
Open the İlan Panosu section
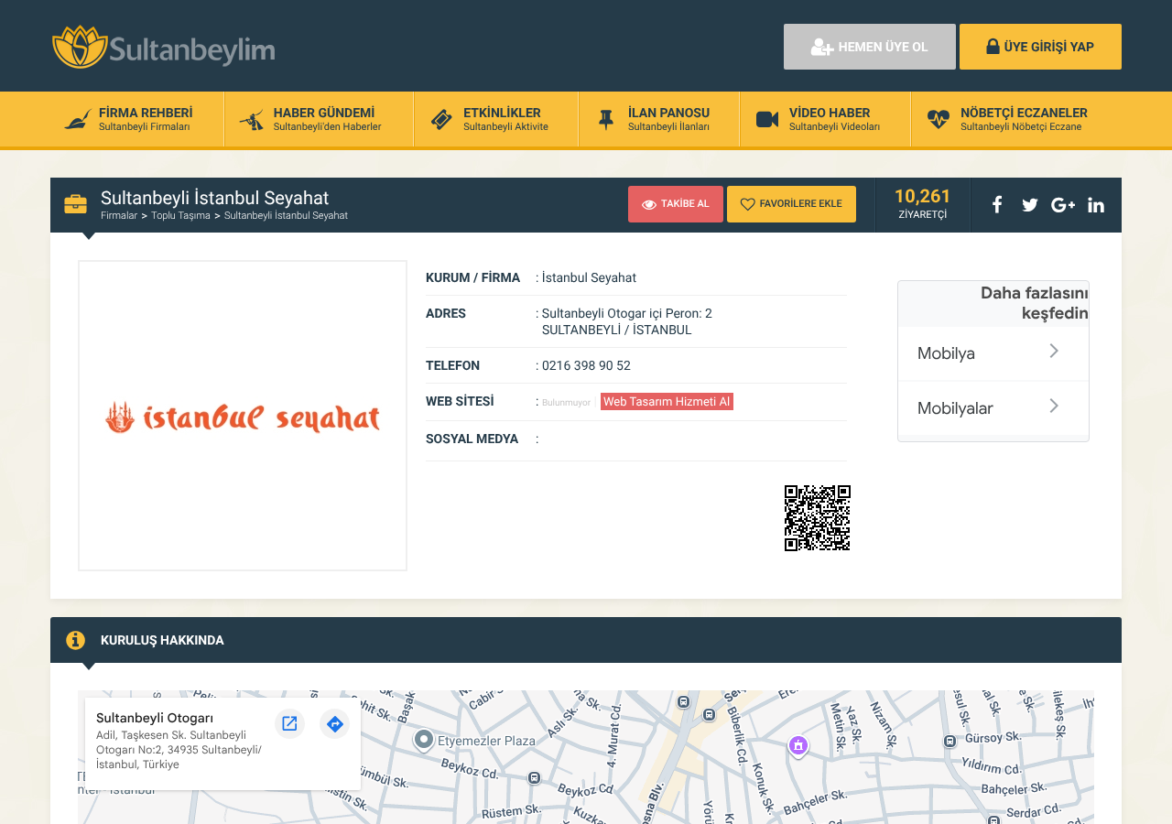coord(659,119)
